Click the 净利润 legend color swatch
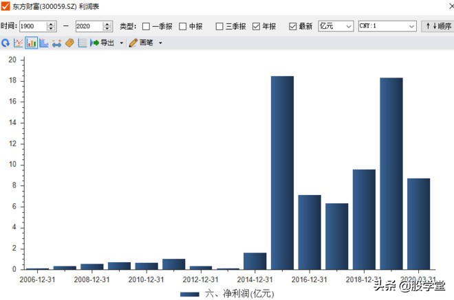 coord(190,295)
